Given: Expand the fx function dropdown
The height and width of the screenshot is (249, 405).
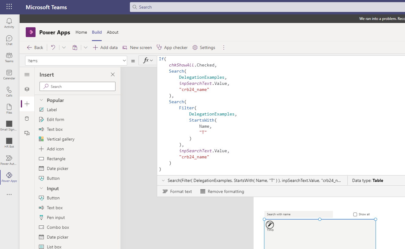Looking at the screenshot, I should 148,61.
